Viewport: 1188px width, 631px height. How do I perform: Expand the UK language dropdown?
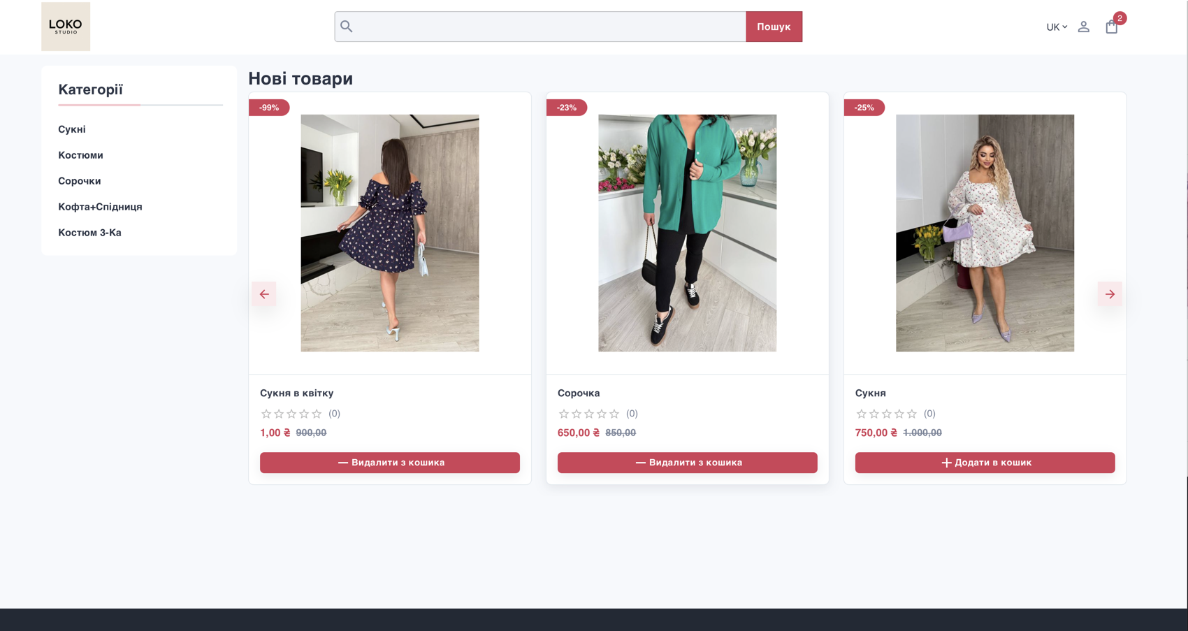click(x=1056, y=27)
